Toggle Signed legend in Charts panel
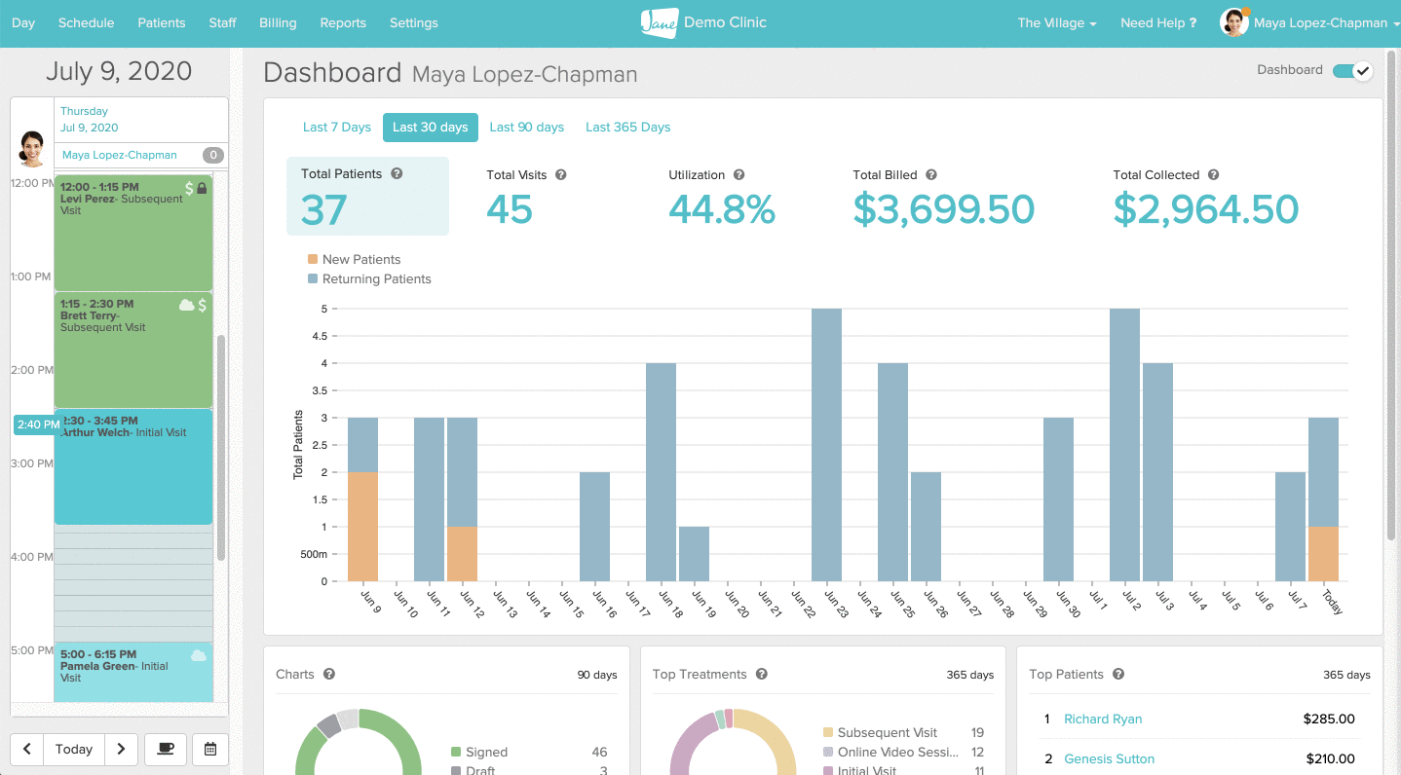 (479, 752)
